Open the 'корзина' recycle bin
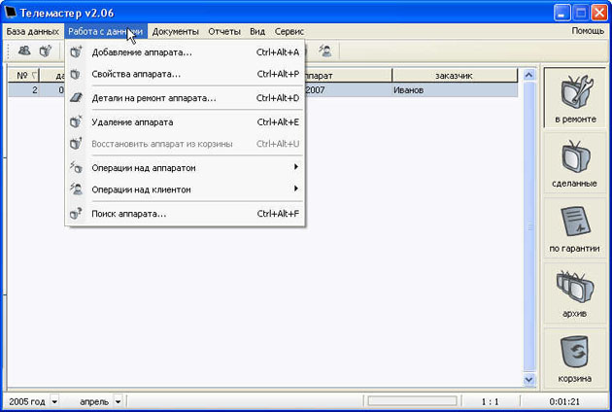 click(575, 357)
